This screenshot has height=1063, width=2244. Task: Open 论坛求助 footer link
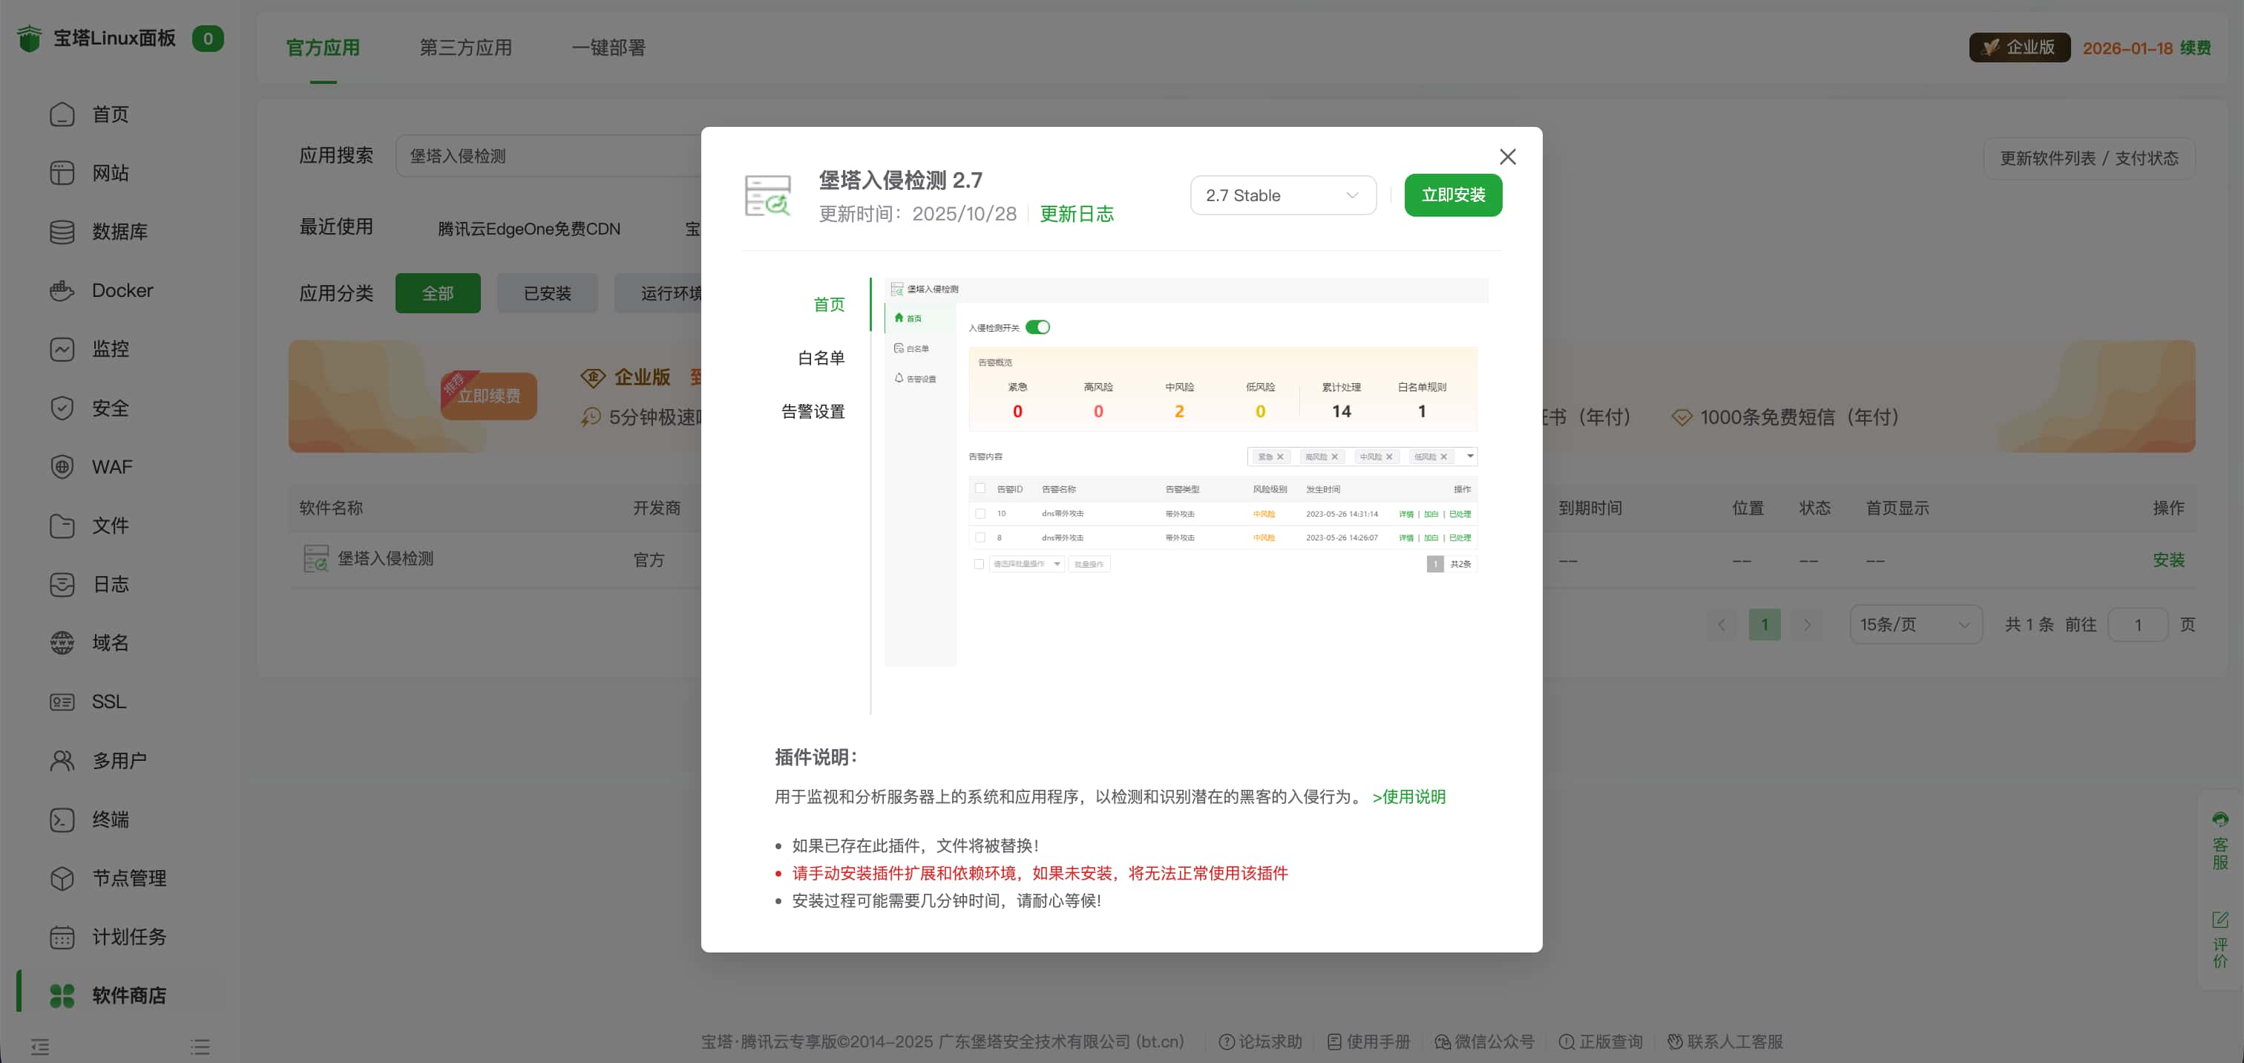[1259, 1041]
